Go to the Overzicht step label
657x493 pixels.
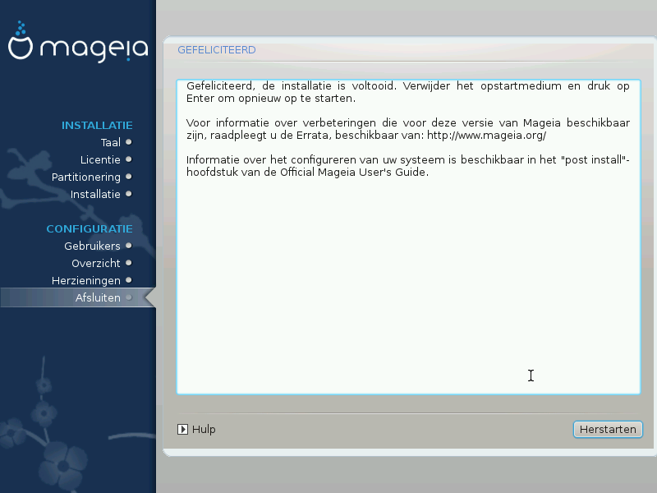coord(96,263)
